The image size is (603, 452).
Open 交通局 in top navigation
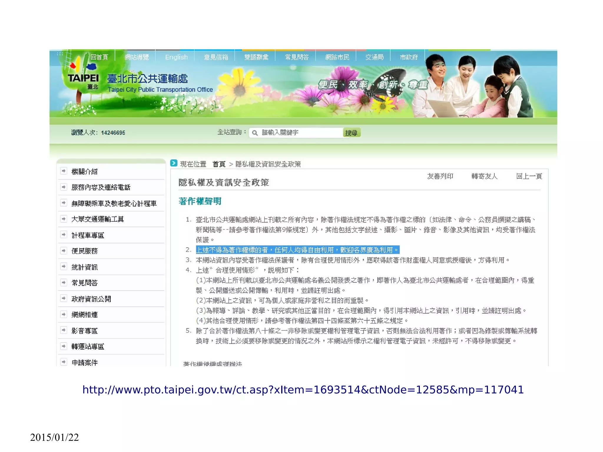tap(375, 57)
